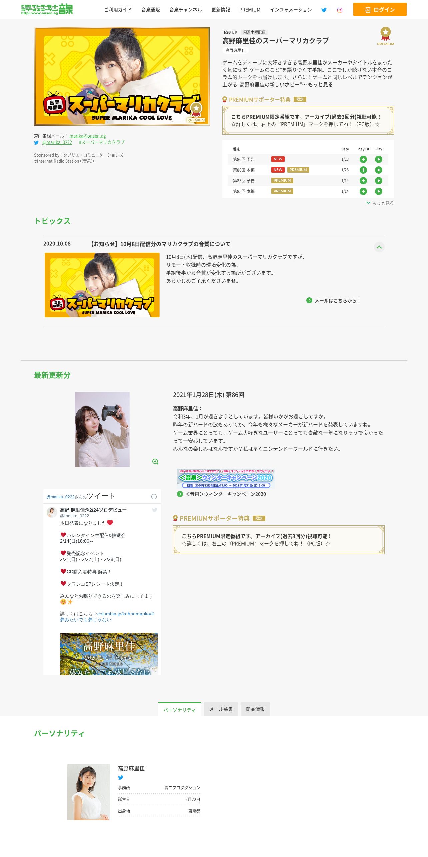Click the PREMIUM medal badge top right
The width and height of the screenshot is (428, 857).
coord(386,36)
